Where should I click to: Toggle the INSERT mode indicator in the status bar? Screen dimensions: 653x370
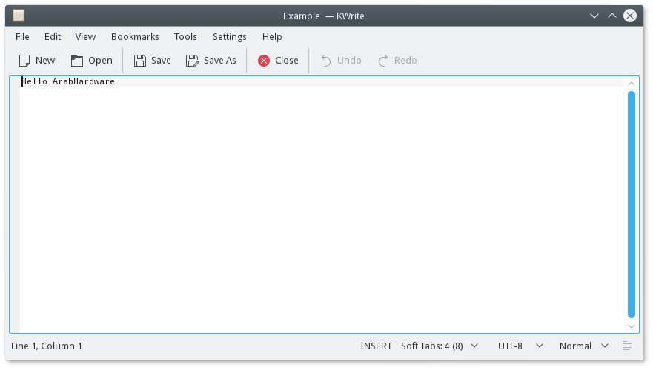pos(376,346)
